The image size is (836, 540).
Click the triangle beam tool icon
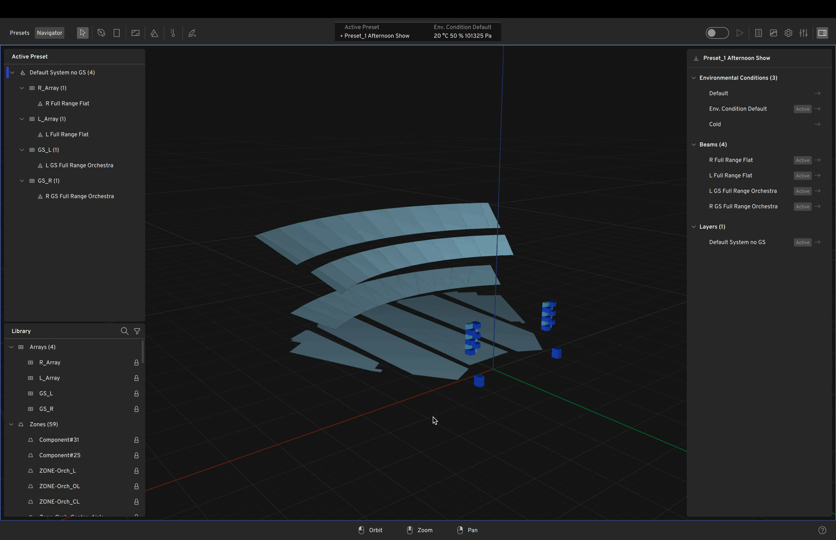tap(154, 33)
